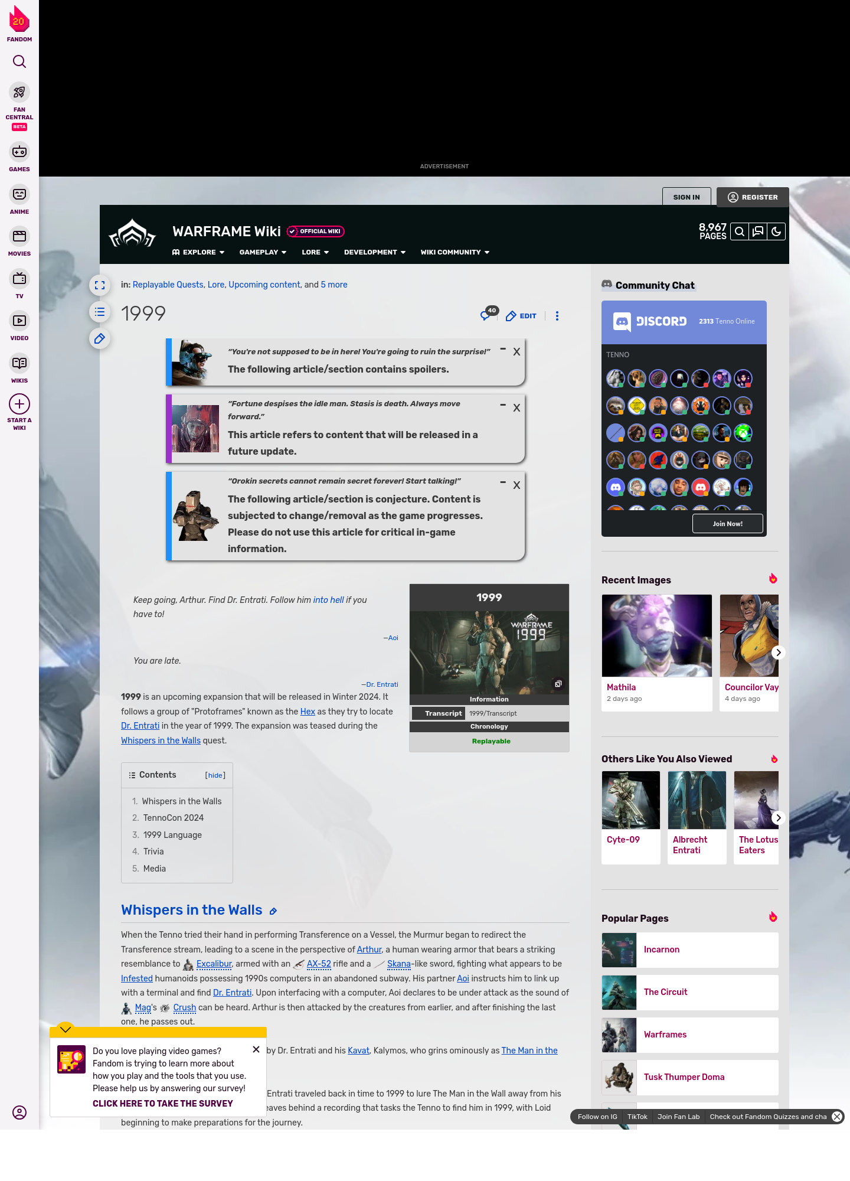Open the Hex link

(308, 712)
